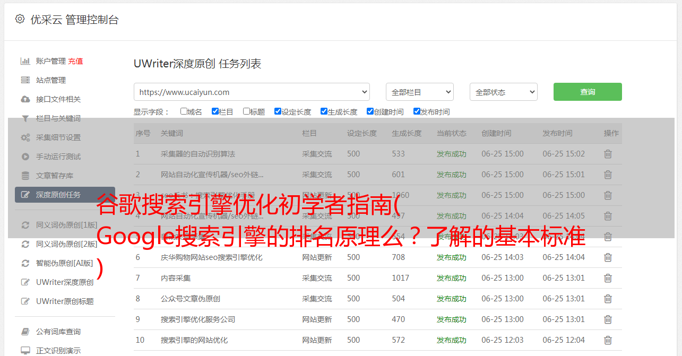Click trash icon for row published 06-25 14:05
682x356 pixels.
click(608, 216)
